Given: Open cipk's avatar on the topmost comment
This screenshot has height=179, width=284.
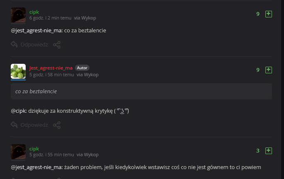Looking at the screenshot, I should [18, 15].
